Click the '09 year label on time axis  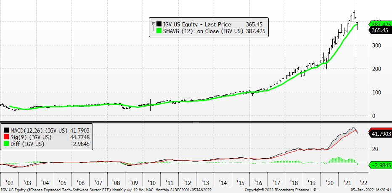pos(134,182)
